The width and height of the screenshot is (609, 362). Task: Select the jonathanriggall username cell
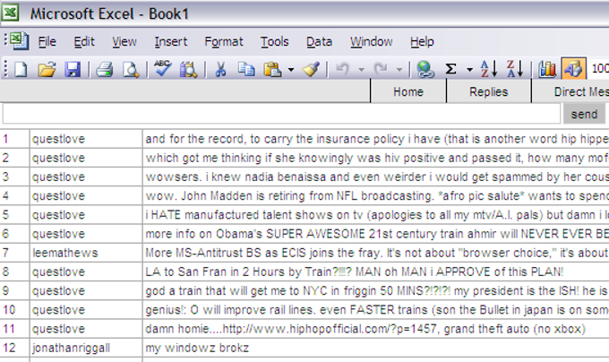[86, 348]
